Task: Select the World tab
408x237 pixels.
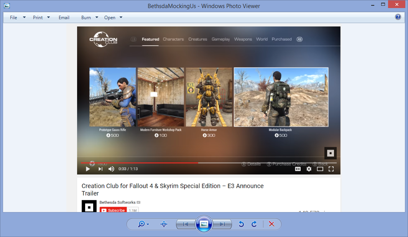Action: point(262,39)
